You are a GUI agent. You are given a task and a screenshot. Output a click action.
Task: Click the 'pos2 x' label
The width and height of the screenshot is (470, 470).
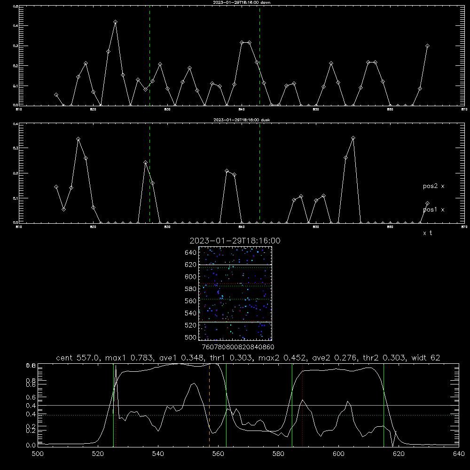[x=433, y=186]
